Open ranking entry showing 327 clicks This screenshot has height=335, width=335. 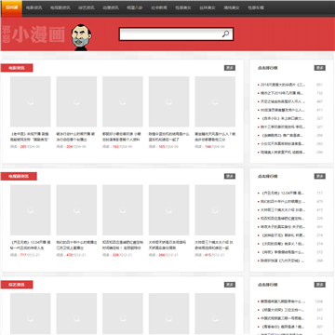pos(283,118)
